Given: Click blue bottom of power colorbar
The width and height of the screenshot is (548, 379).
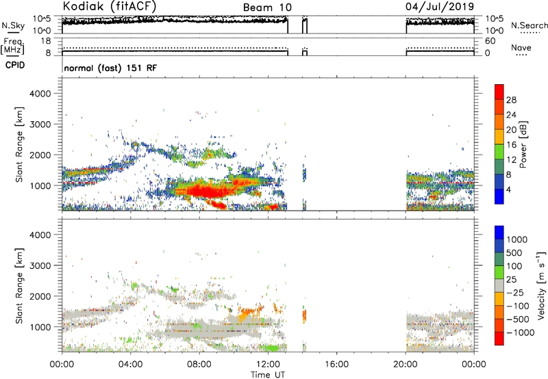Looking at the screenshot, I should (499, 196).
